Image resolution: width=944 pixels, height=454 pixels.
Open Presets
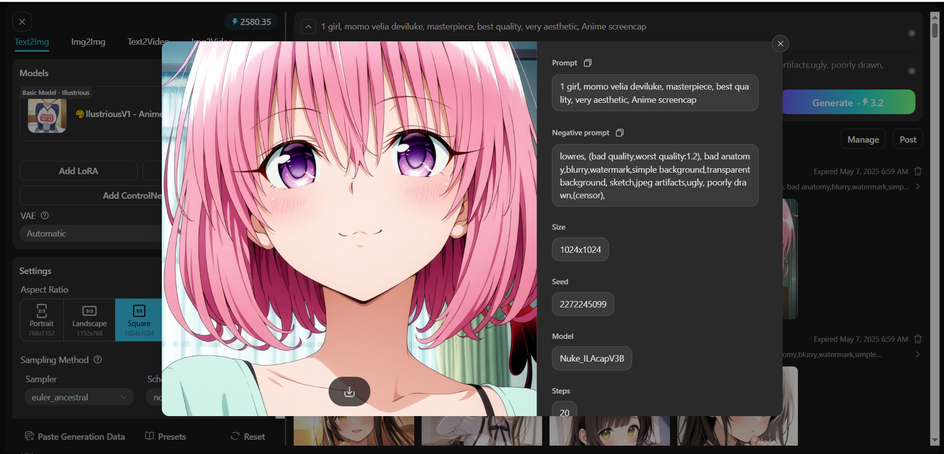coord(166,436)
